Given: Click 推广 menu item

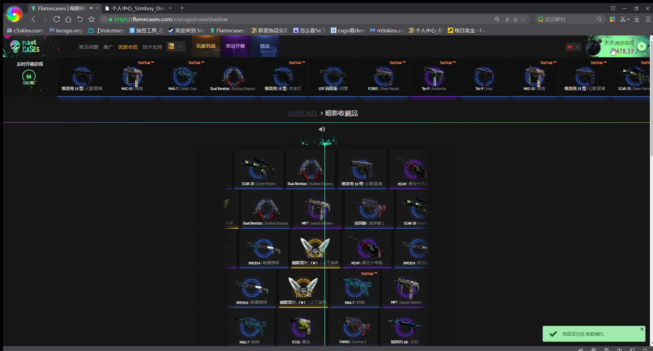Looking at the screenshot, I should click(108, 47).
